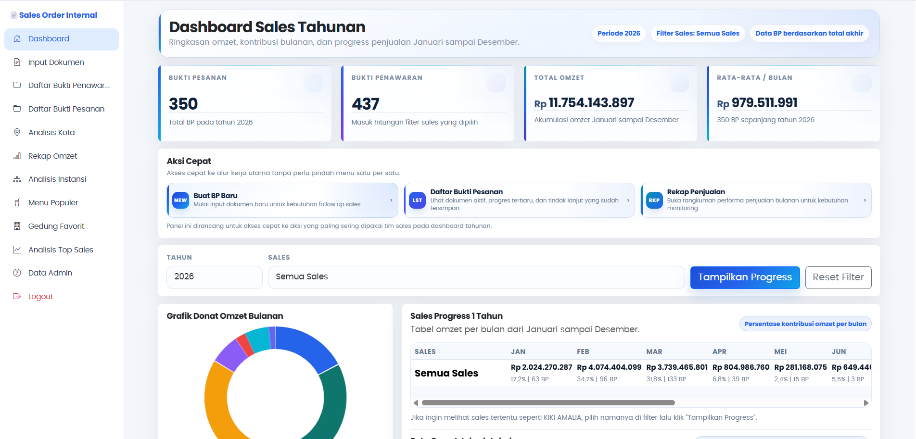Open the Input Dokumen menu item
The image size is (916, 439).
[62, 62]
